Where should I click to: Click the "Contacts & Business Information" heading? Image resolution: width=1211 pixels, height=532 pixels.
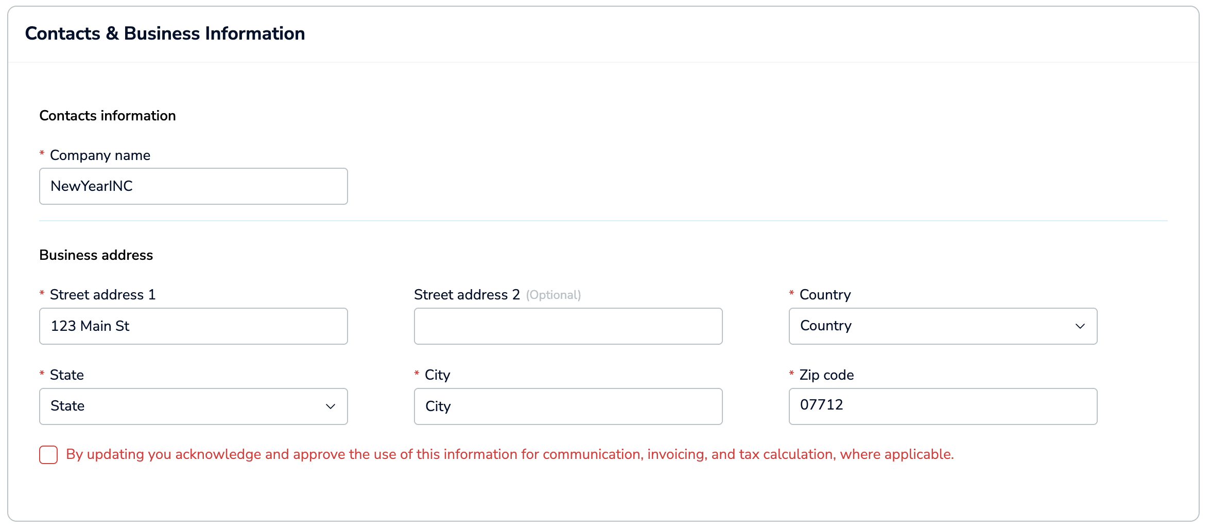(165, 33)
